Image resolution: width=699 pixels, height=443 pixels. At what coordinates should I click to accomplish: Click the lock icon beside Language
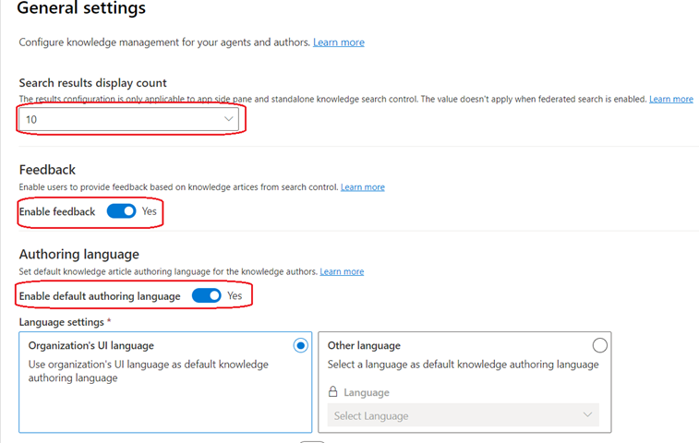pyautogui.click(x=332, y=391)
